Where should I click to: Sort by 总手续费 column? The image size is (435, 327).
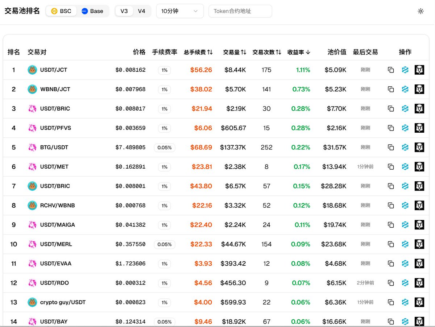click(x=198, y=52)
